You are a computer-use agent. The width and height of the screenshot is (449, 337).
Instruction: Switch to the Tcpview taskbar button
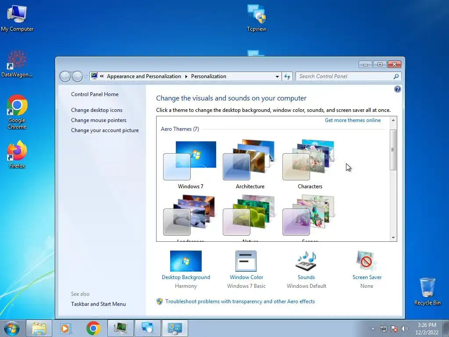click(147, 328)
